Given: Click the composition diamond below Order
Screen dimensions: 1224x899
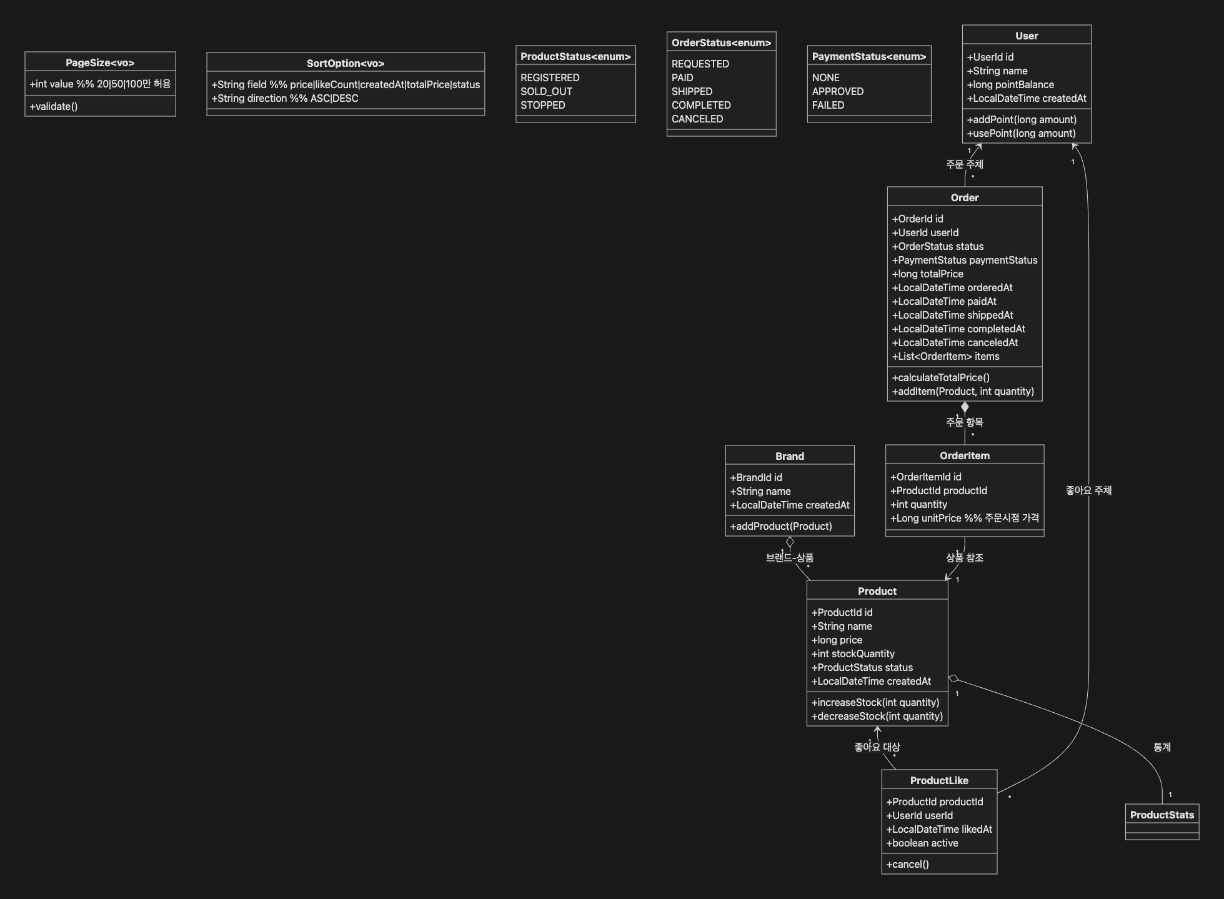Looking at the screenshot, I should point(965,407).
